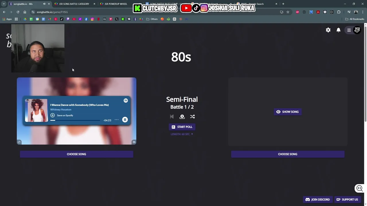Open the TikTok bookmark
This screenshot has width=367, height=206.
coord(62,19)
